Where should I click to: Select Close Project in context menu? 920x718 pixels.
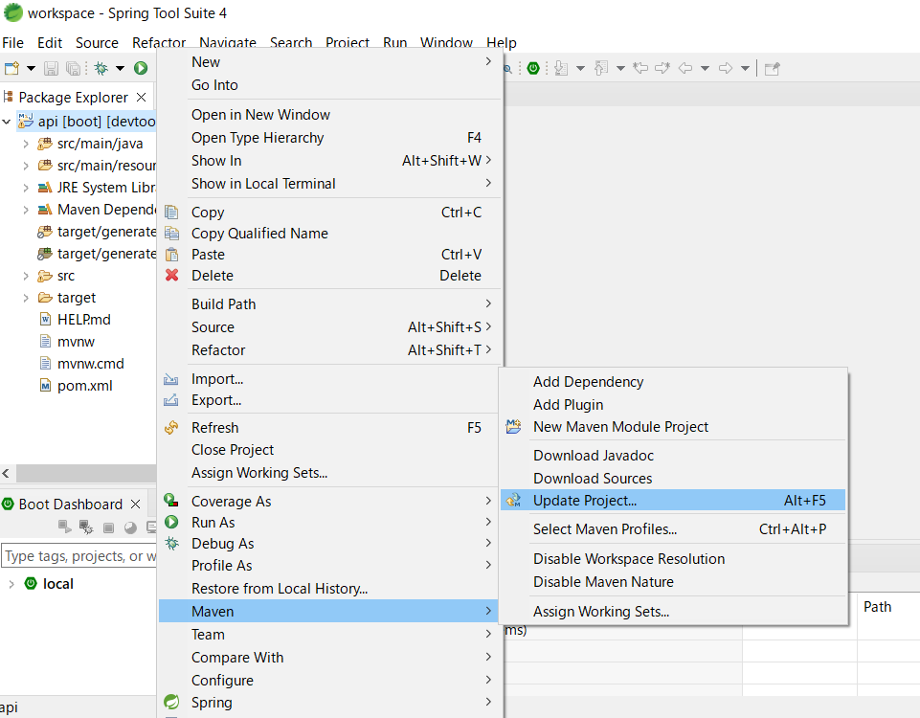(x=329, y=450)
